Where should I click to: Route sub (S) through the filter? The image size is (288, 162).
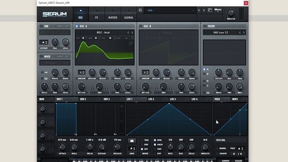(x=204, y=85)
